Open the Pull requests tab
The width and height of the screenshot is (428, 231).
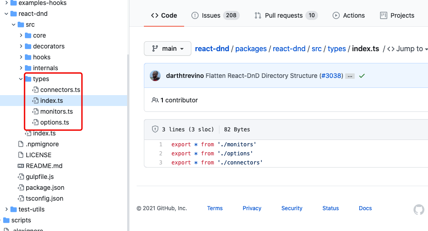pos(286,15)
